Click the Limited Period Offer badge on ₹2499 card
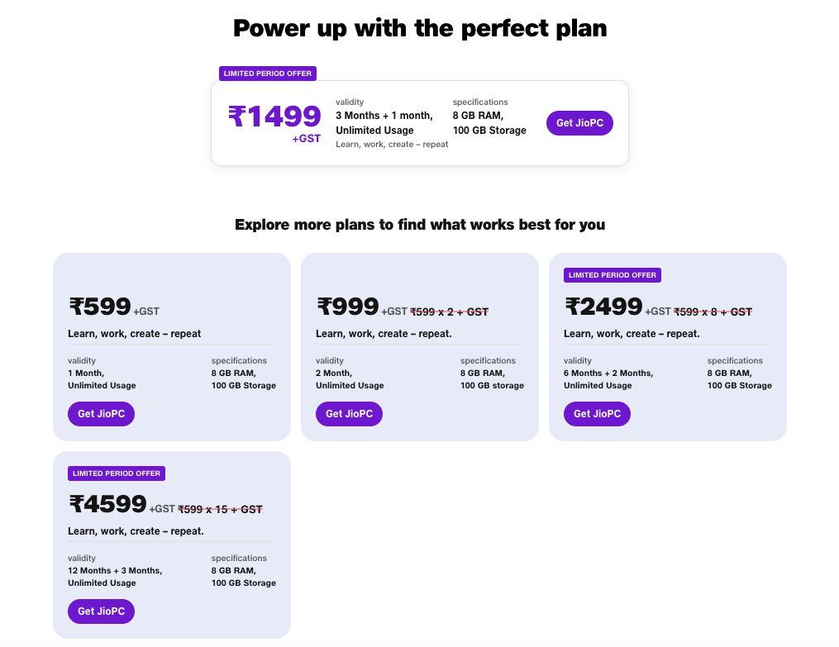The width and height of the screenshot is (839, 647). click(613, 275)
